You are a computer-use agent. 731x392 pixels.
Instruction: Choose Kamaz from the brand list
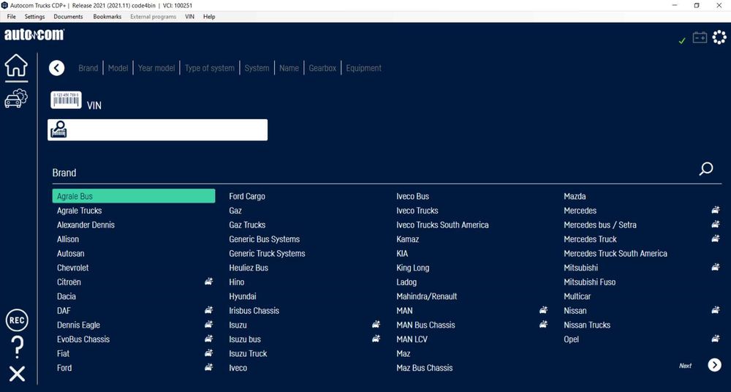(x=407, y=239)
